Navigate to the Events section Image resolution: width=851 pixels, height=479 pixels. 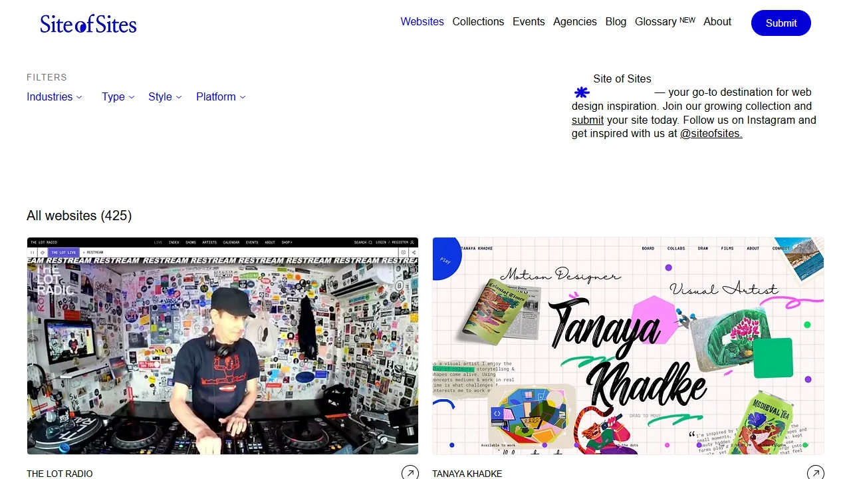point(529,21)
